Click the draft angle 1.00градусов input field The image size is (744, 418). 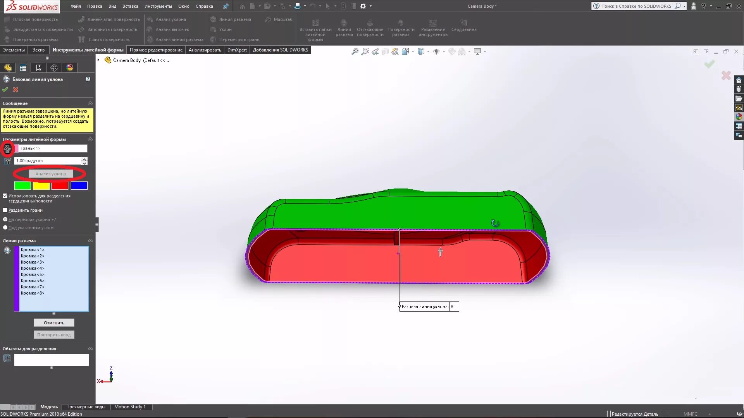(47, 161)
